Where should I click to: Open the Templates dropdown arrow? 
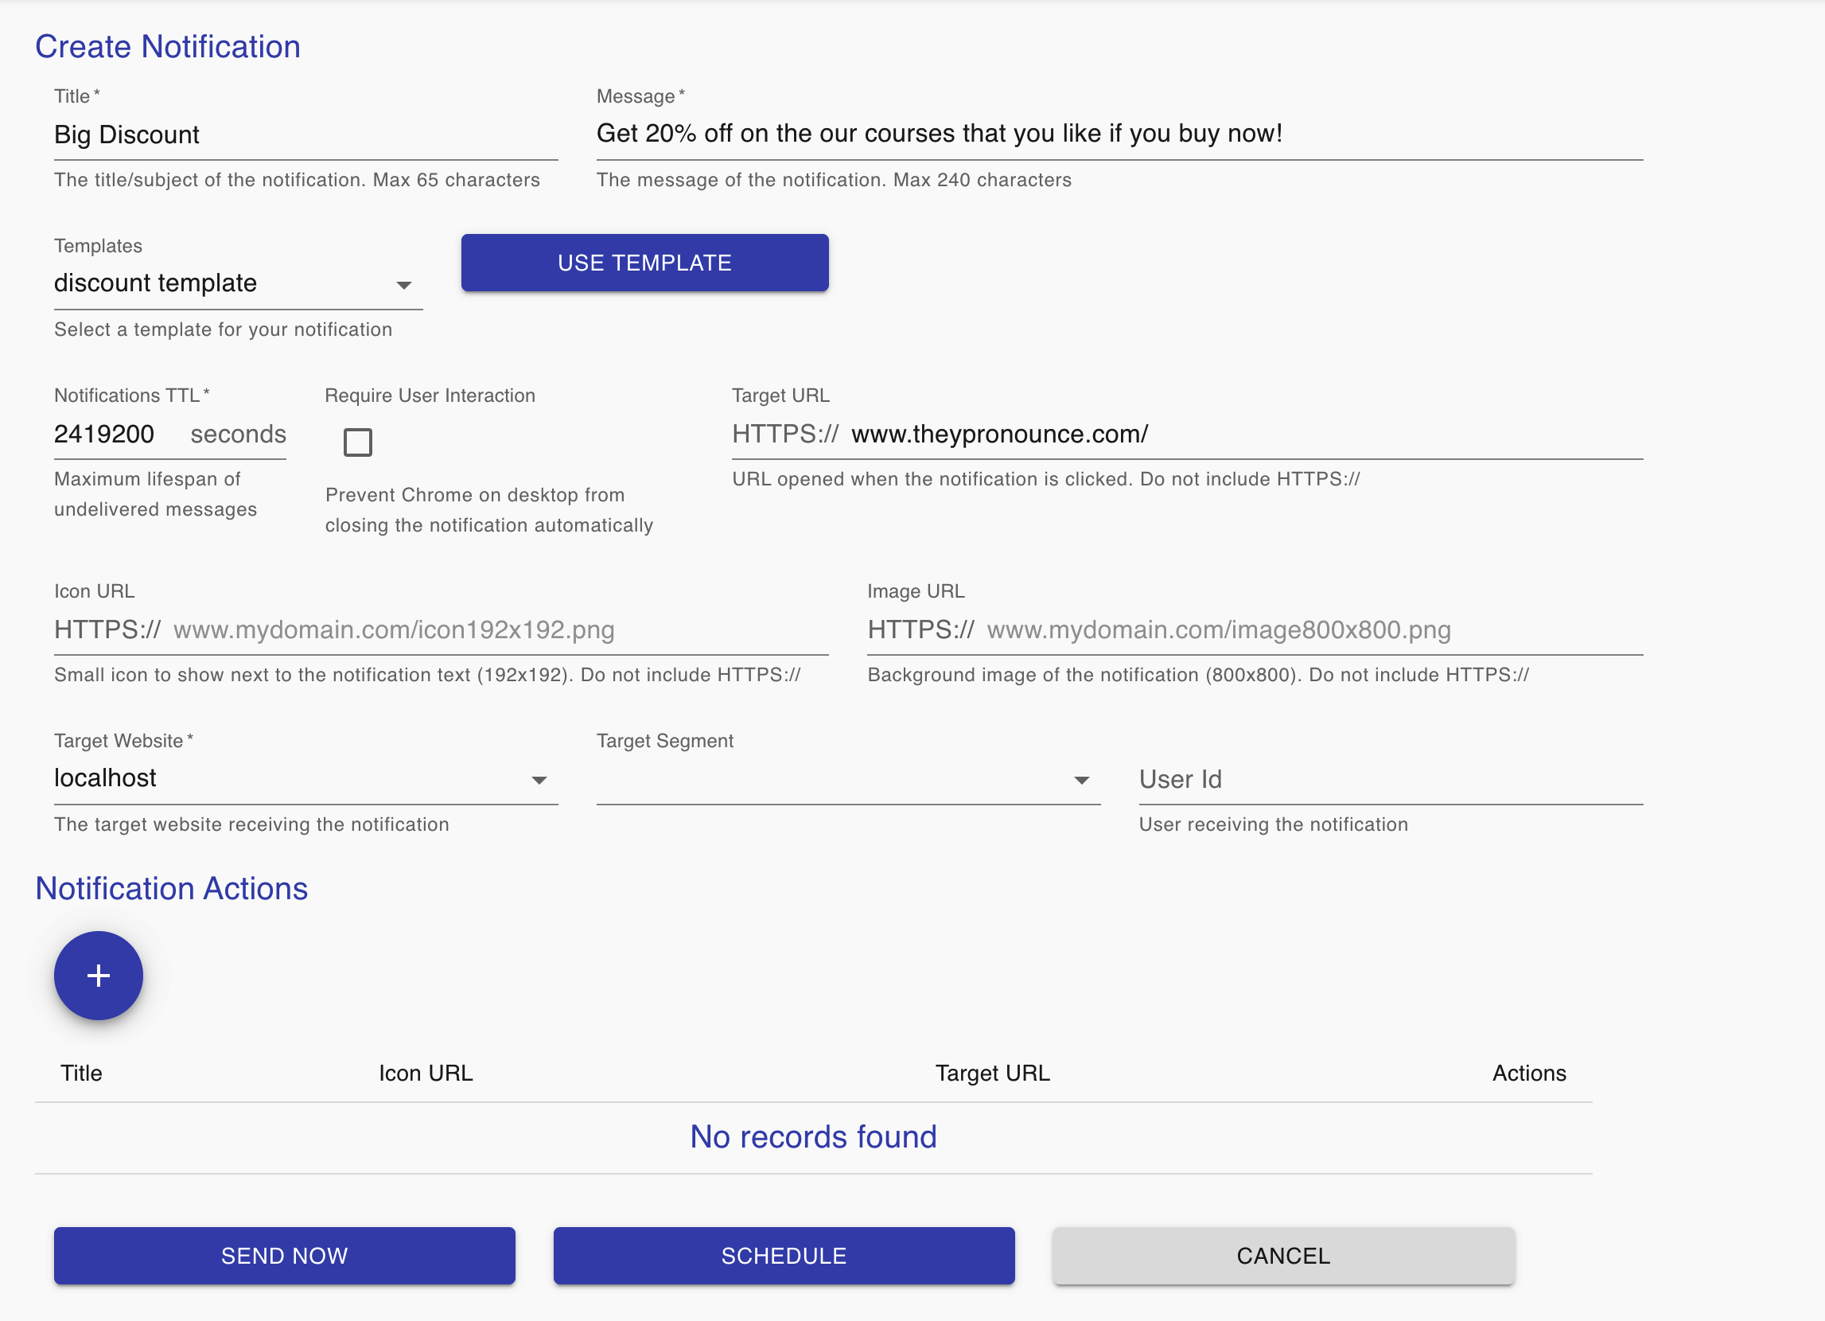pyautogui.click(x=404, y=285)
